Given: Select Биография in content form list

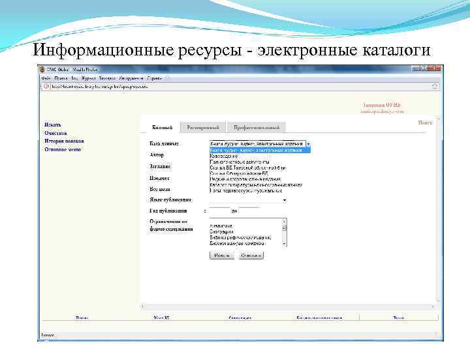Looking at the screenshot, I should click(221, 231).
